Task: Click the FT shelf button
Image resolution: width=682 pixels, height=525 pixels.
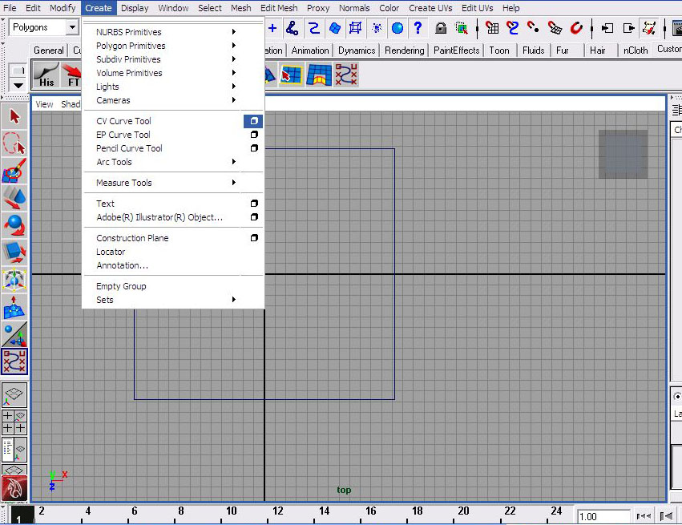Action: [x=71, y=75]
